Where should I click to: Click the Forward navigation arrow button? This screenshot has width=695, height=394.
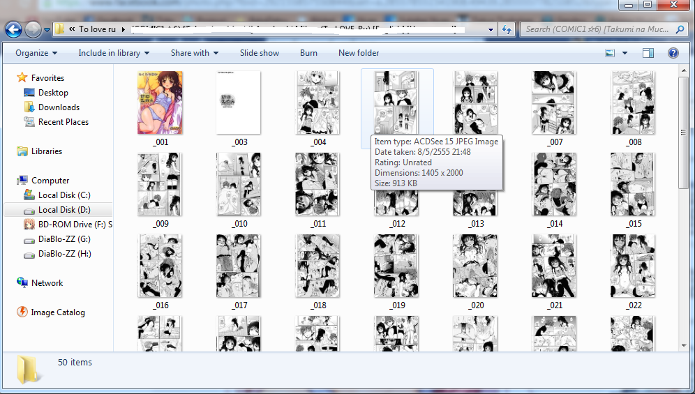coord(33,30)
